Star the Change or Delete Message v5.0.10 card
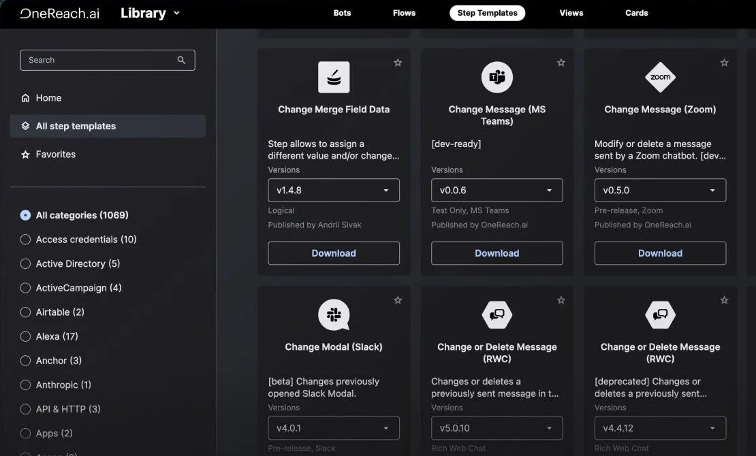Image resolution: width=756 pixels, height=456 pixels. pos(561,300)
